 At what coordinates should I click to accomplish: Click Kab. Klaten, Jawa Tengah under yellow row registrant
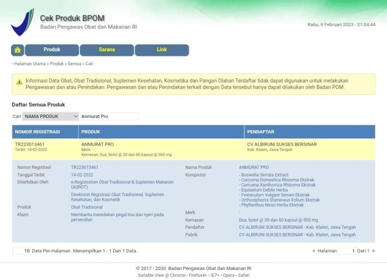270,149
